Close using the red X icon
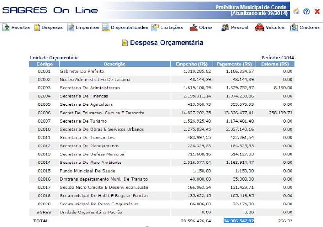Image resolution: width=323 pixels, height=227 pixels. point(318,11)
